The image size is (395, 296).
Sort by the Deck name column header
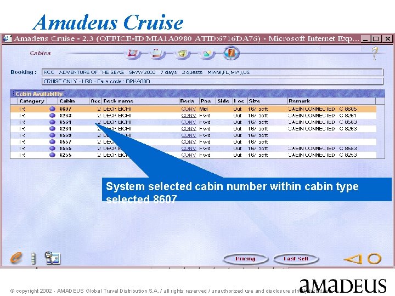140,101
